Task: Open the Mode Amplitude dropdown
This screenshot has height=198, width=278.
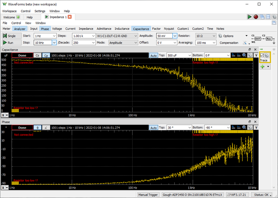Action: point(123,43)
